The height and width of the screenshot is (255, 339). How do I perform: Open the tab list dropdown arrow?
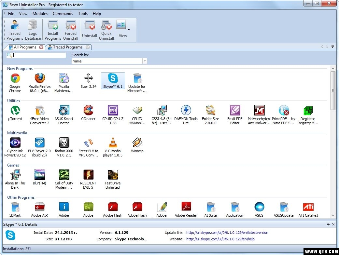point(333,47)
